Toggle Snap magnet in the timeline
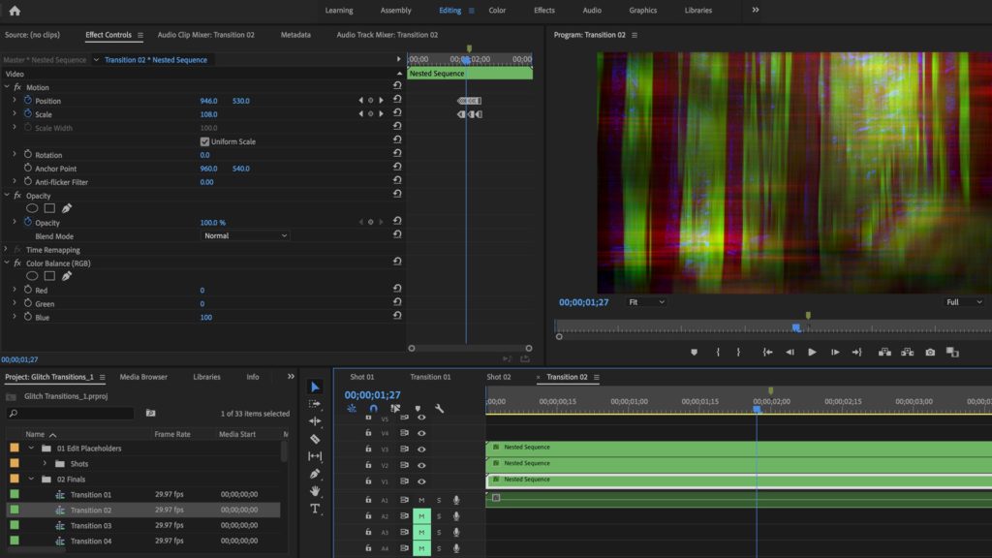 click(373, 409)
